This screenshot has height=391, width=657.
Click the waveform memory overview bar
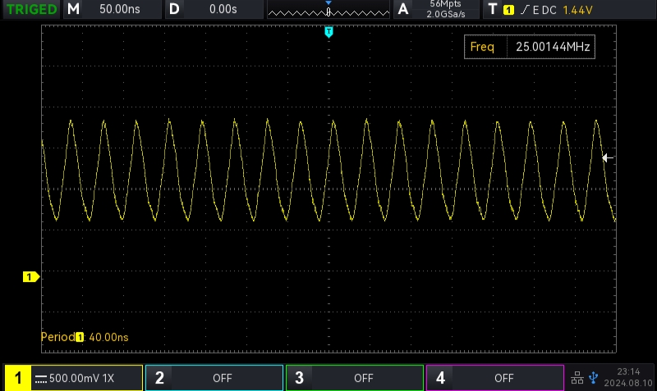tap(328, 11)
